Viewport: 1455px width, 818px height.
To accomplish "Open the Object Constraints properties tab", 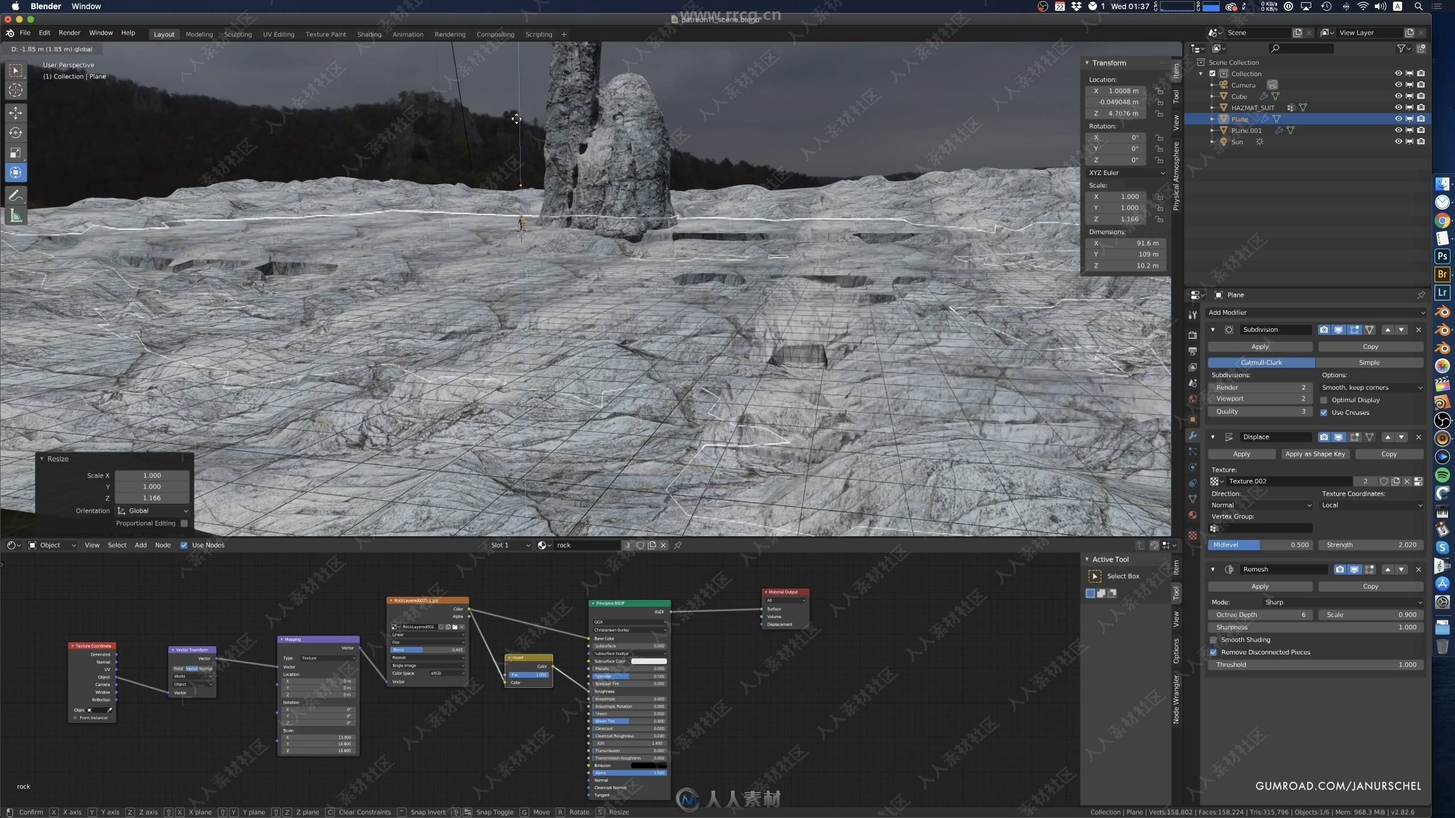I will click(x=1192, y=483).
